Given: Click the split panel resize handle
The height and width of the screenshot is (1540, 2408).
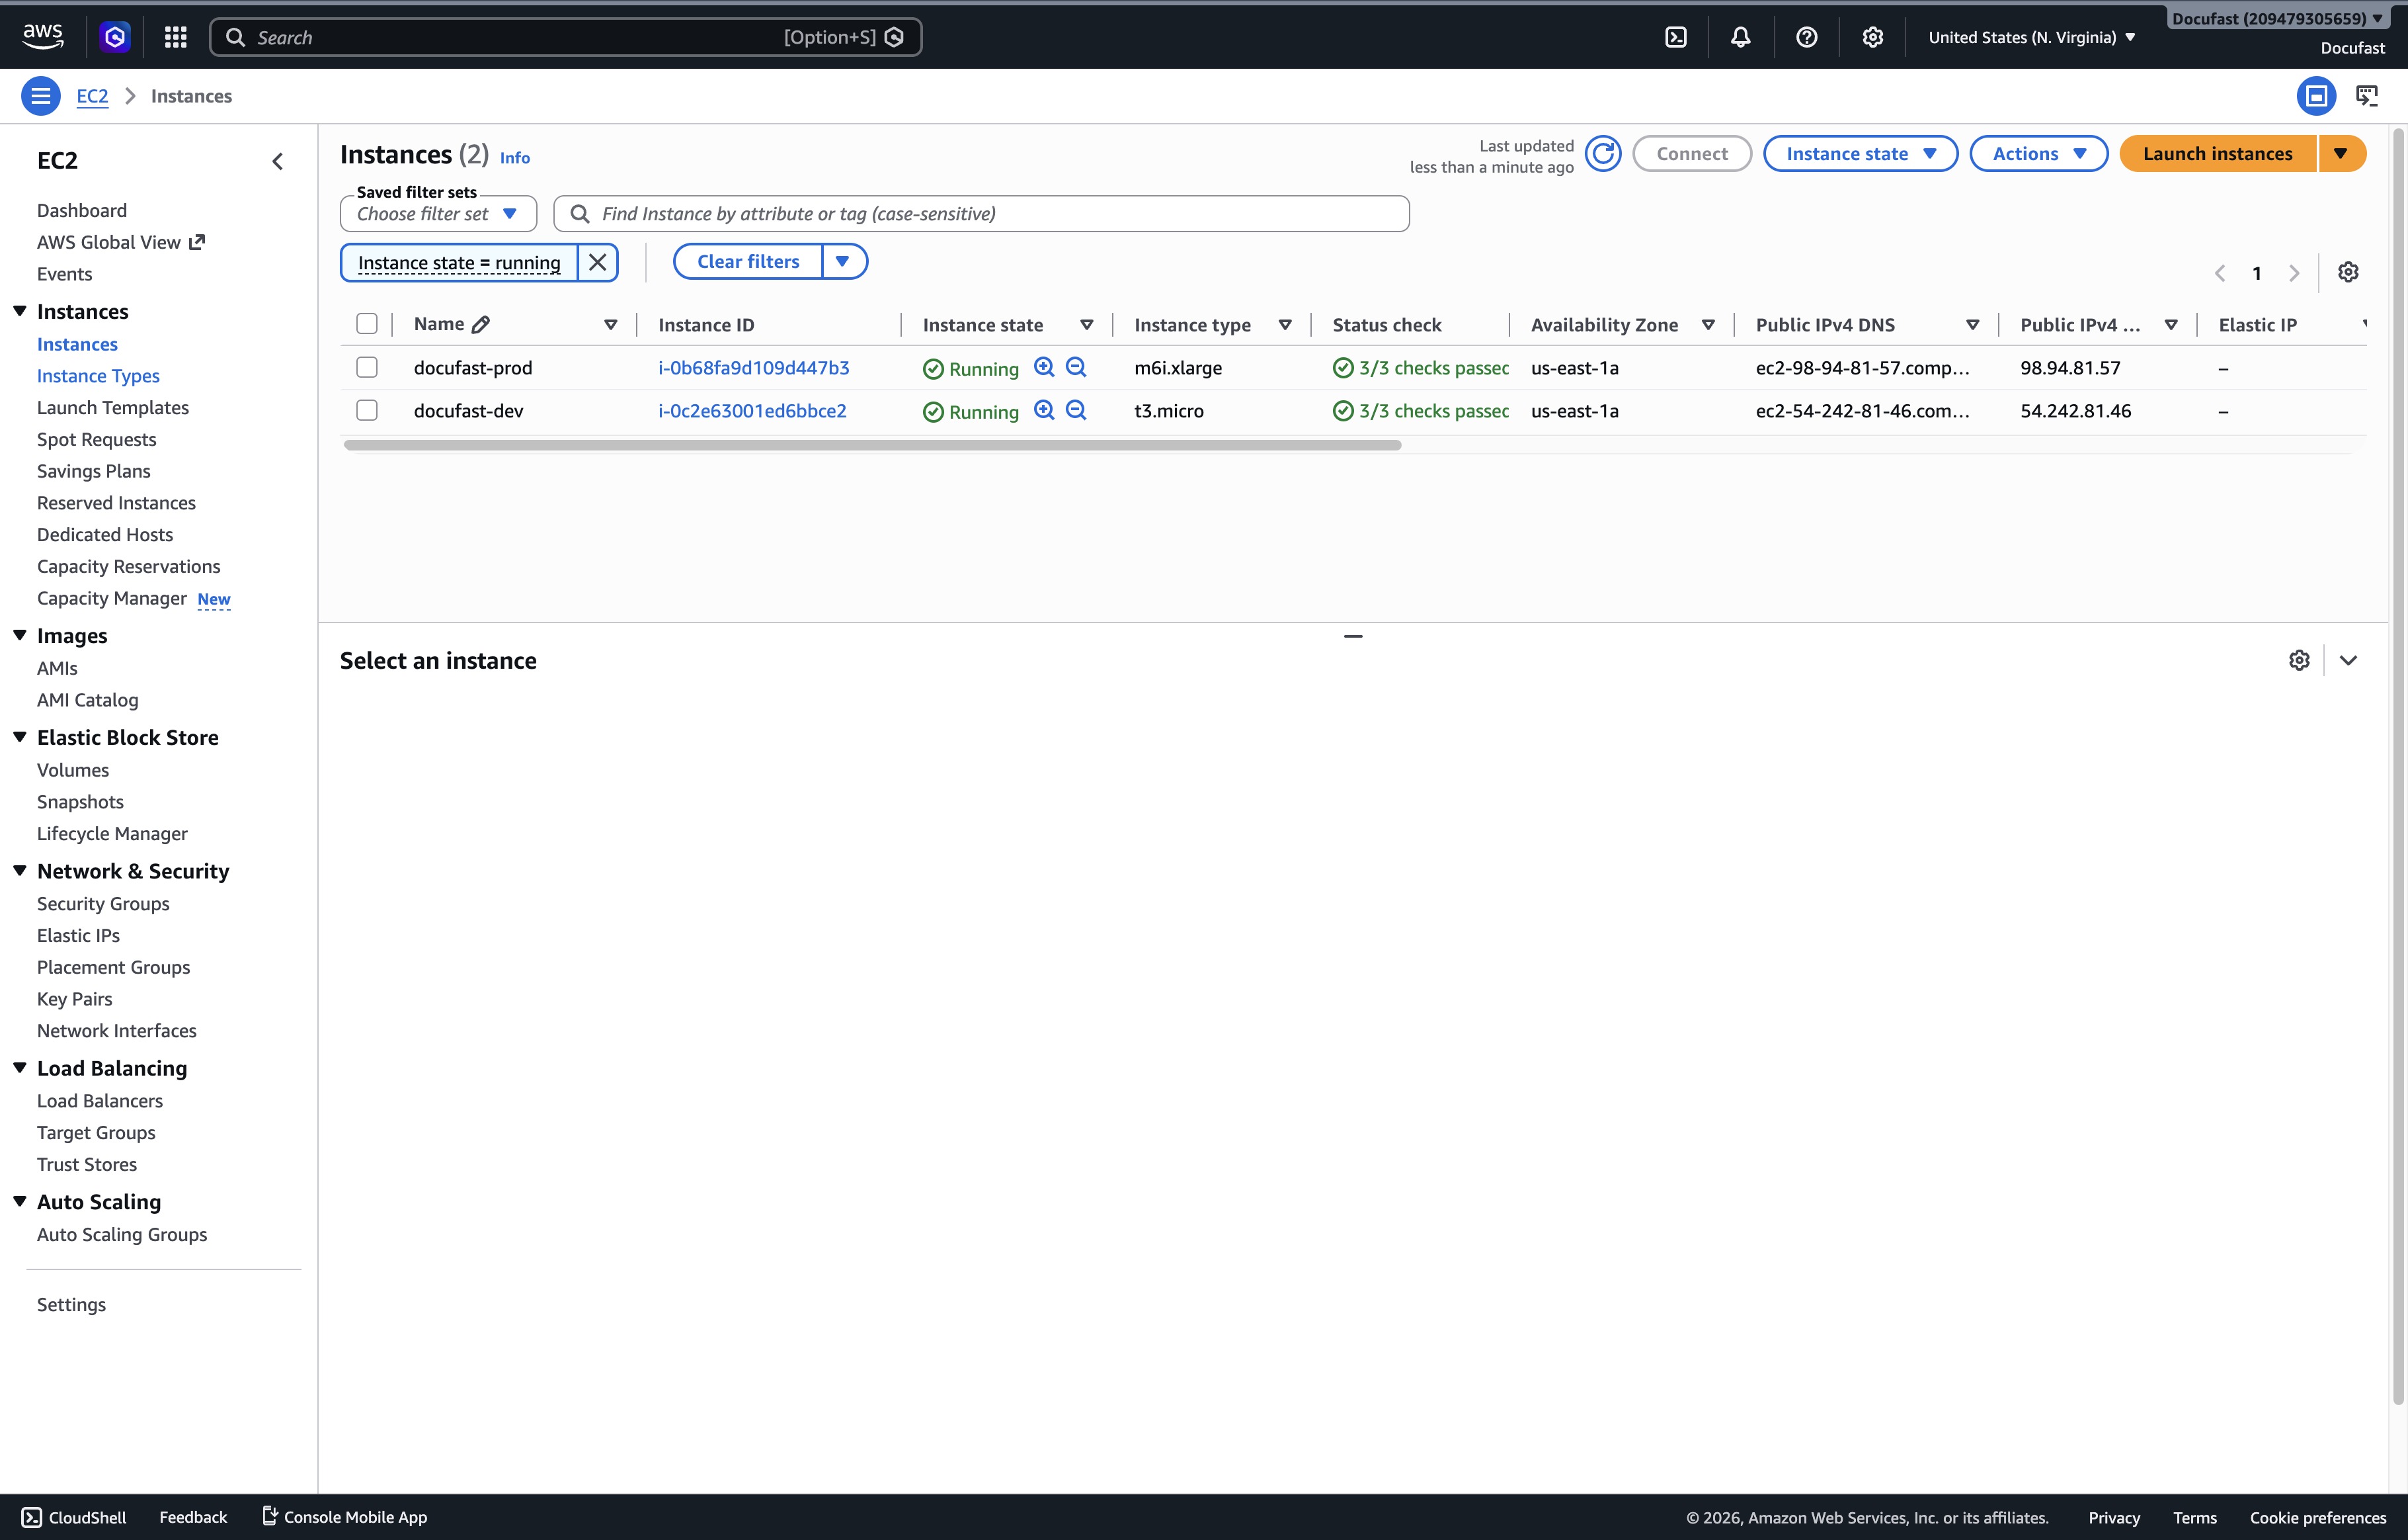Looking at the screenshot, I should (1353, 636).
